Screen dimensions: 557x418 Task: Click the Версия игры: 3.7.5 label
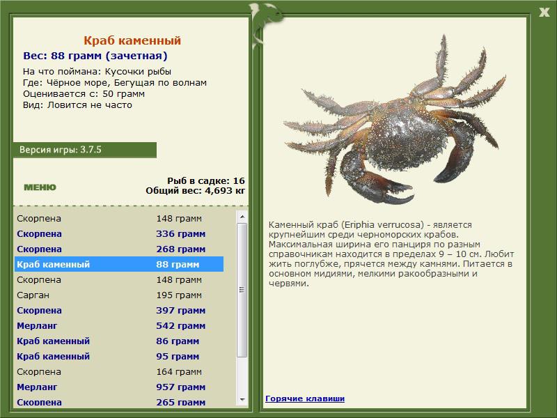(x=61, y=150)
